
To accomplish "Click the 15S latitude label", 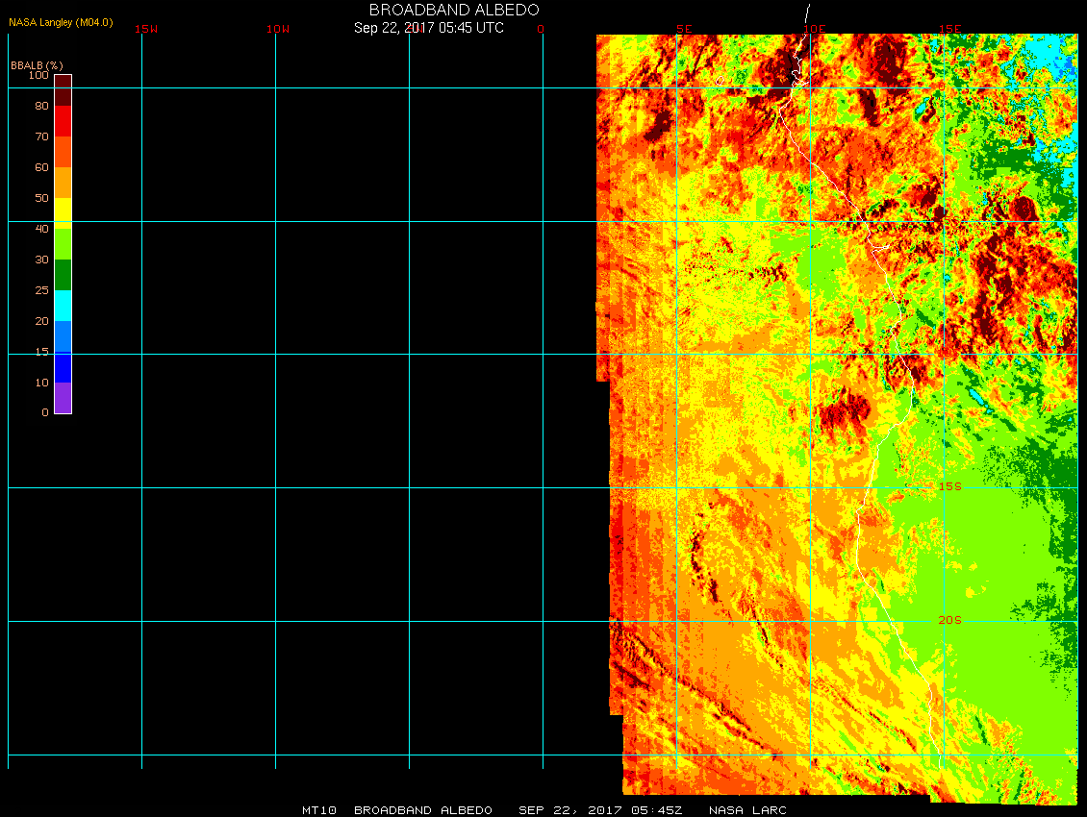I will pos(949,486).
